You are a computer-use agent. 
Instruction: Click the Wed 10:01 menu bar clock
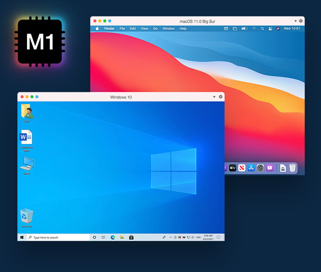(292, 28)
